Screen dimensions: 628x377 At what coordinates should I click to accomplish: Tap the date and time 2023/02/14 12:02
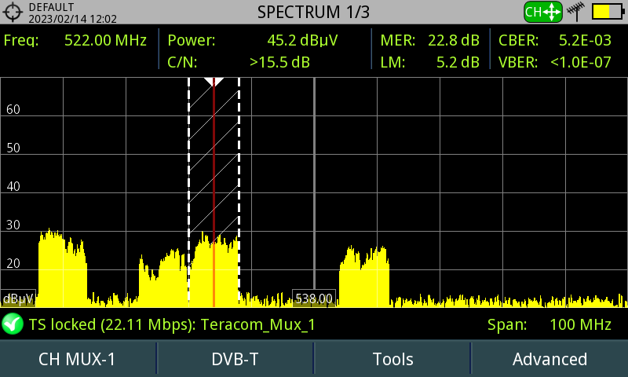point(72,19)
